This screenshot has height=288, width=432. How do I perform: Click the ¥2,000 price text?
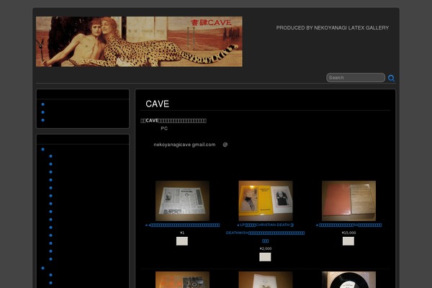(x=266, y=248)
